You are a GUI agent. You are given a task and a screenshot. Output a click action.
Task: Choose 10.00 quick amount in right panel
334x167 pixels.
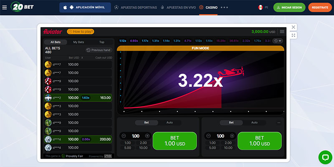click(228, 148)
